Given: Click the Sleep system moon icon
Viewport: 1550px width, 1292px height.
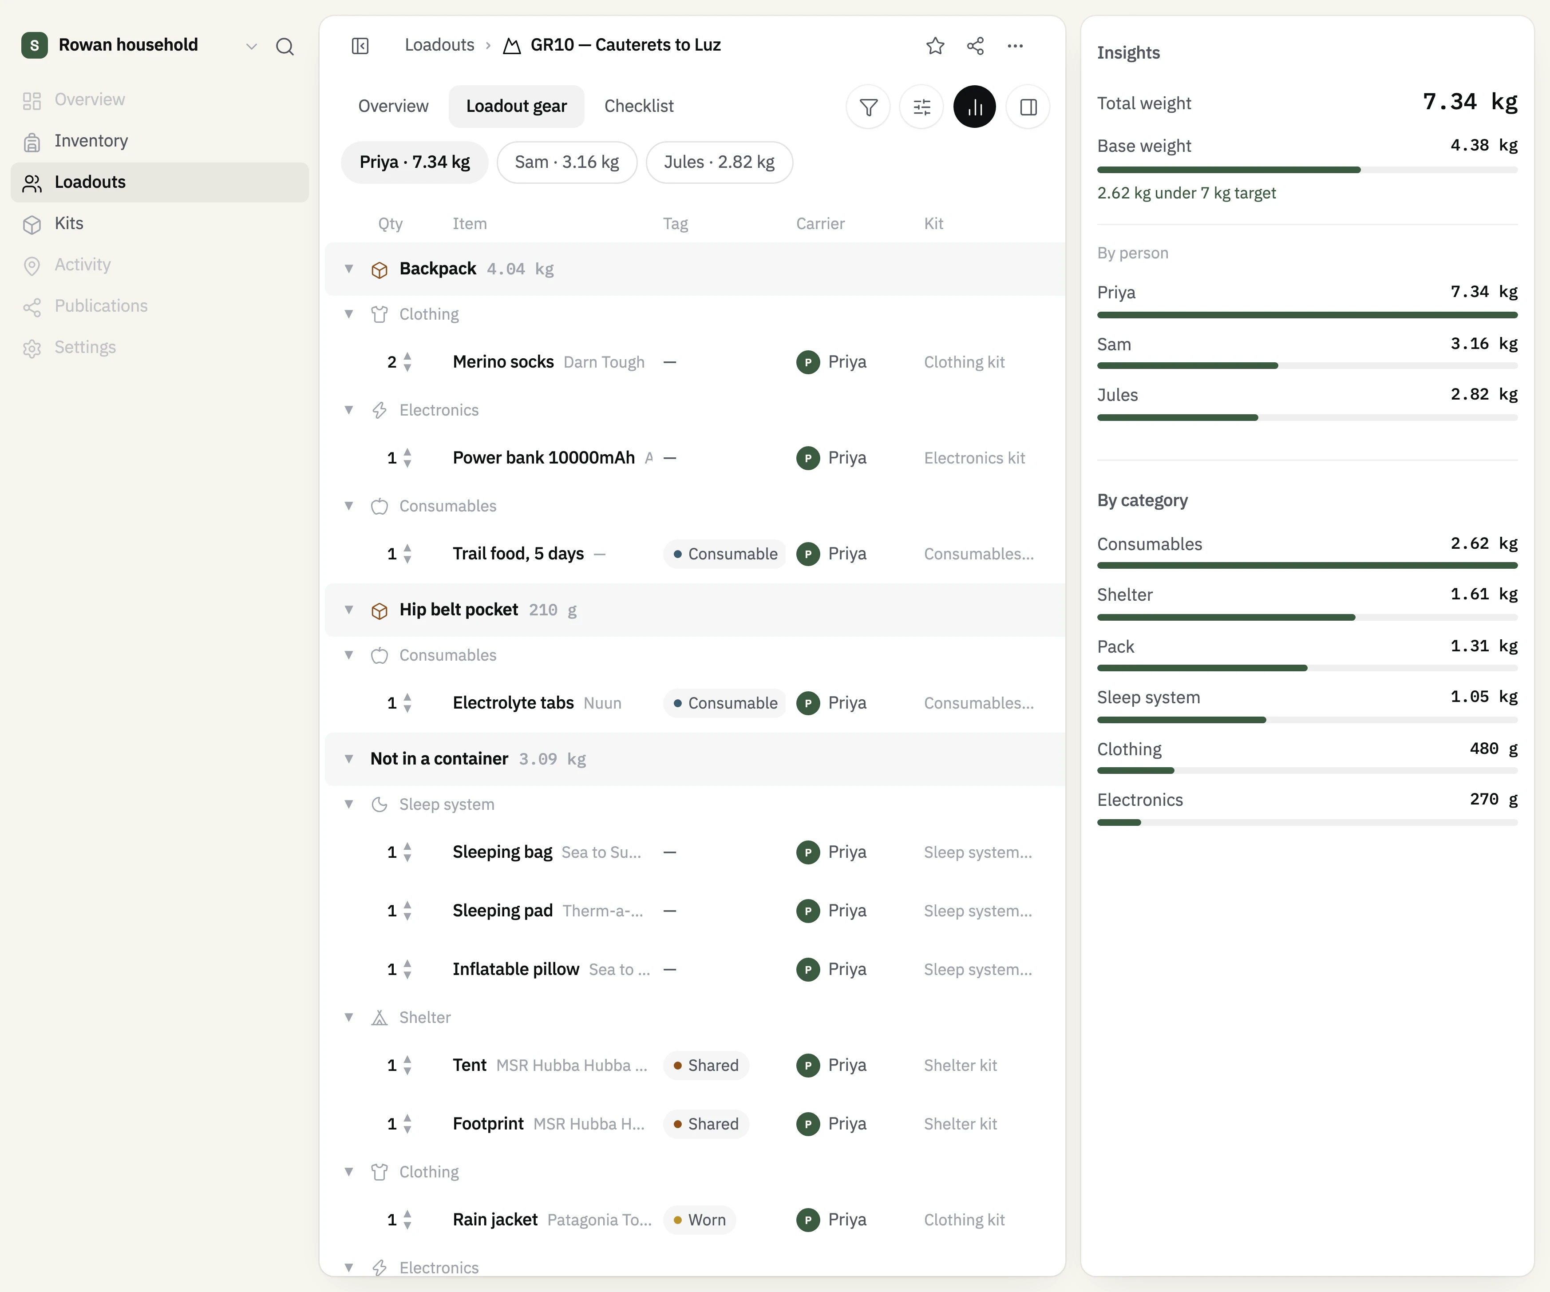Looking at the screenshot, I should coord(380,805).
